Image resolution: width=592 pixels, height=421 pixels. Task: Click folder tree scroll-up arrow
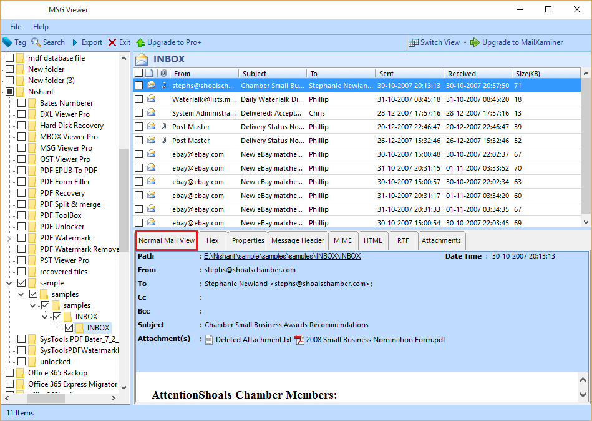(124, 58)
